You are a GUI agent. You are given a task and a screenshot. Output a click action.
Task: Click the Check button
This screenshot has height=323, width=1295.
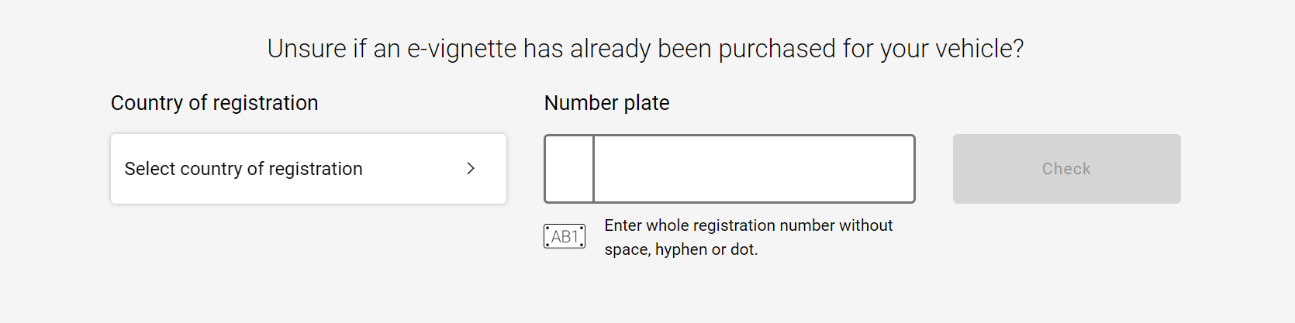click(x=1066, y=169)
